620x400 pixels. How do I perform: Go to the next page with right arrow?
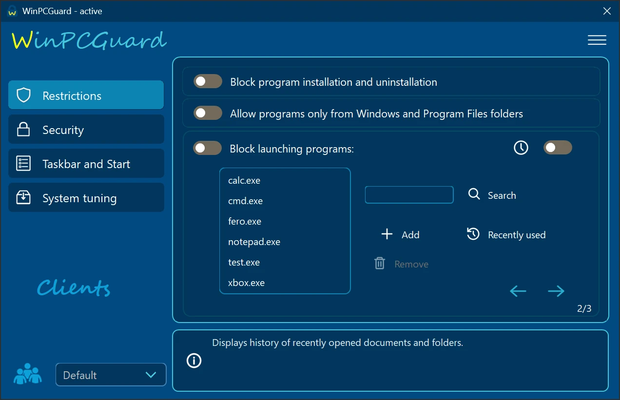[556, 291]
